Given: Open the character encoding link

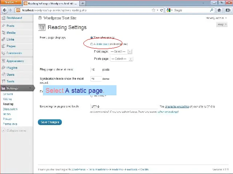Looking at the screenshot, I should coord(177,107).
